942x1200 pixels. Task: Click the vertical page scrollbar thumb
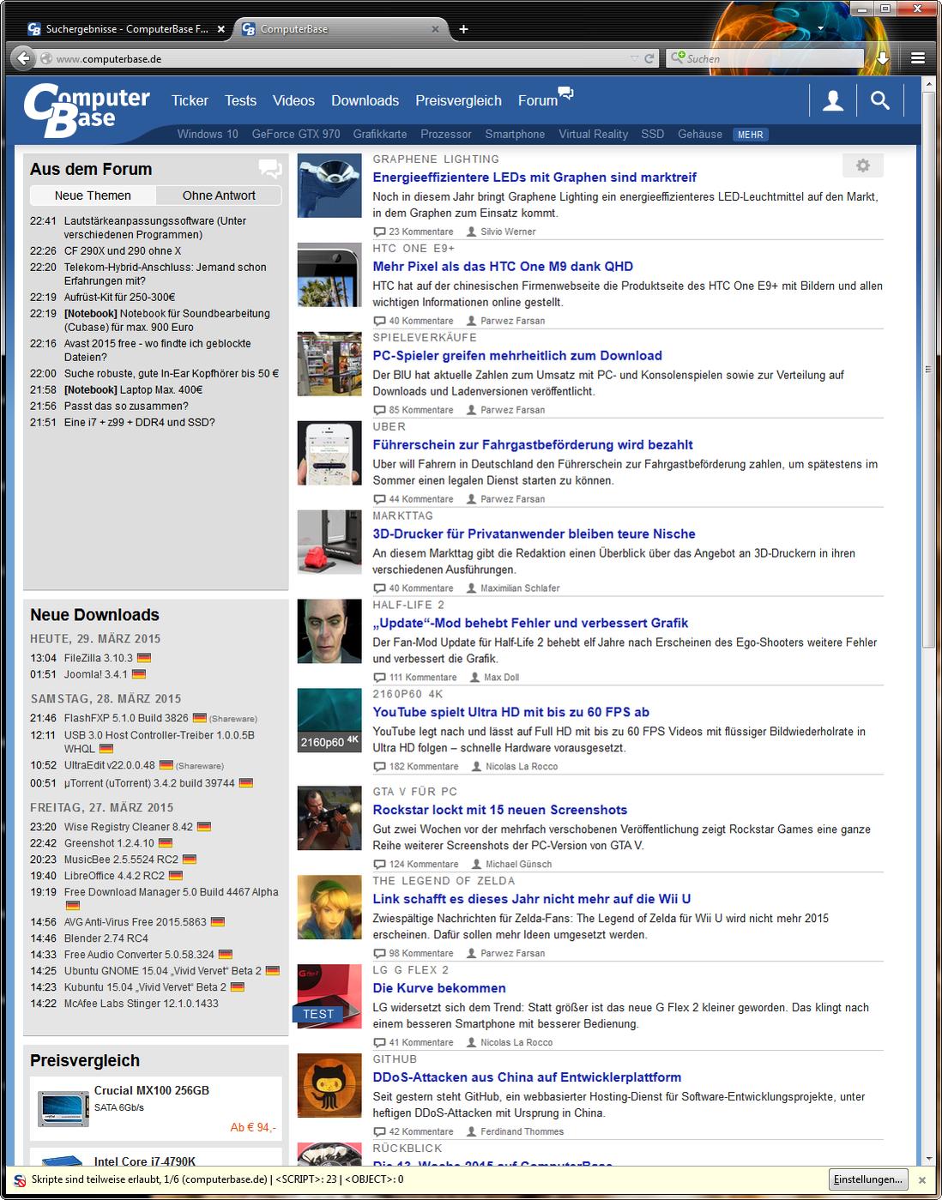(x=927, y=369)
